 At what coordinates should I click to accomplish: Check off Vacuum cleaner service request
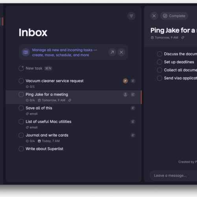(x=21, y=81)
